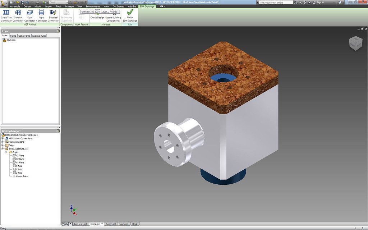Click the ViewCube in the viewport

[355, 43]
